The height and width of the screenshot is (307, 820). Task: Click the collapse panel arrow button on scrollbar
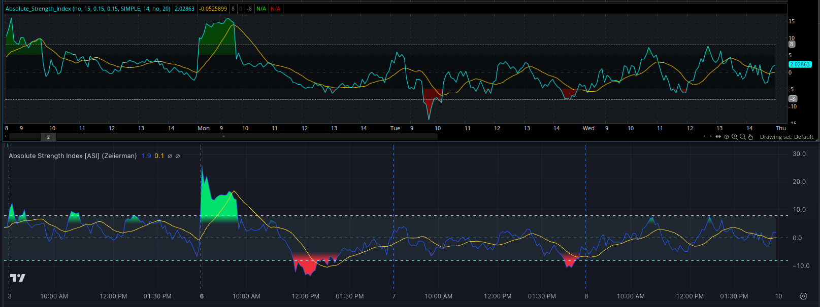tap(48, 137)
